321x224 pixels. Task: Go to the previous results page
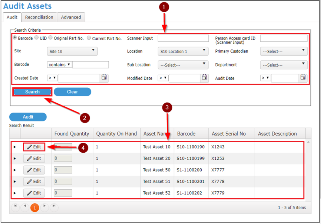[x=25, y=207]
